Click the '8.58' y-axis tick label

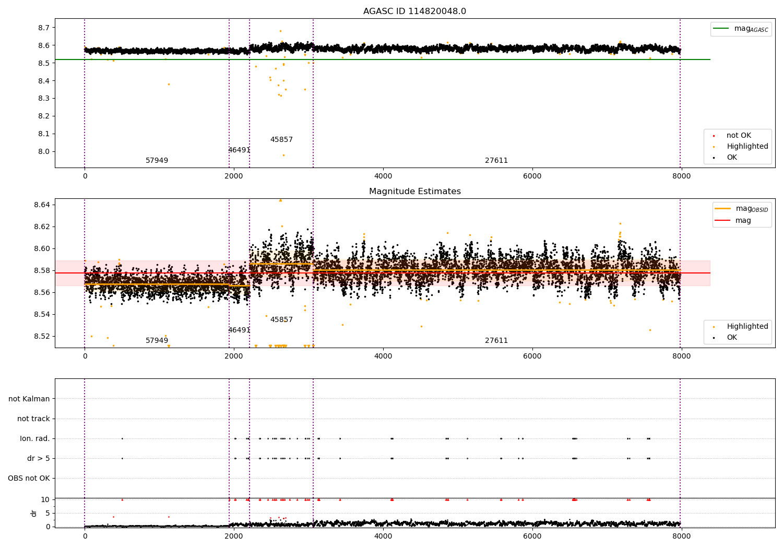[x=42, y=270]
